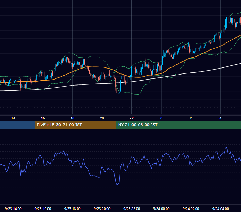Click the 9/23 14:00 date label
The image size is (241, 212).
[13, 208]
